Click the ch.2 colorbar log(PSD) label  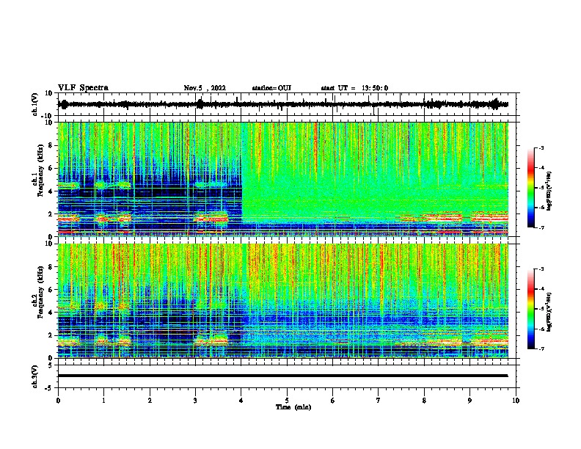click(549, 312)
